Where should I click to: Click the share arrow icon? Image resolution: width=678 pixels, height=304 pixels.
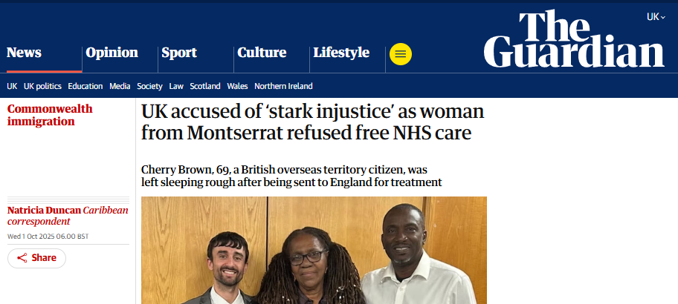(22, 258)
